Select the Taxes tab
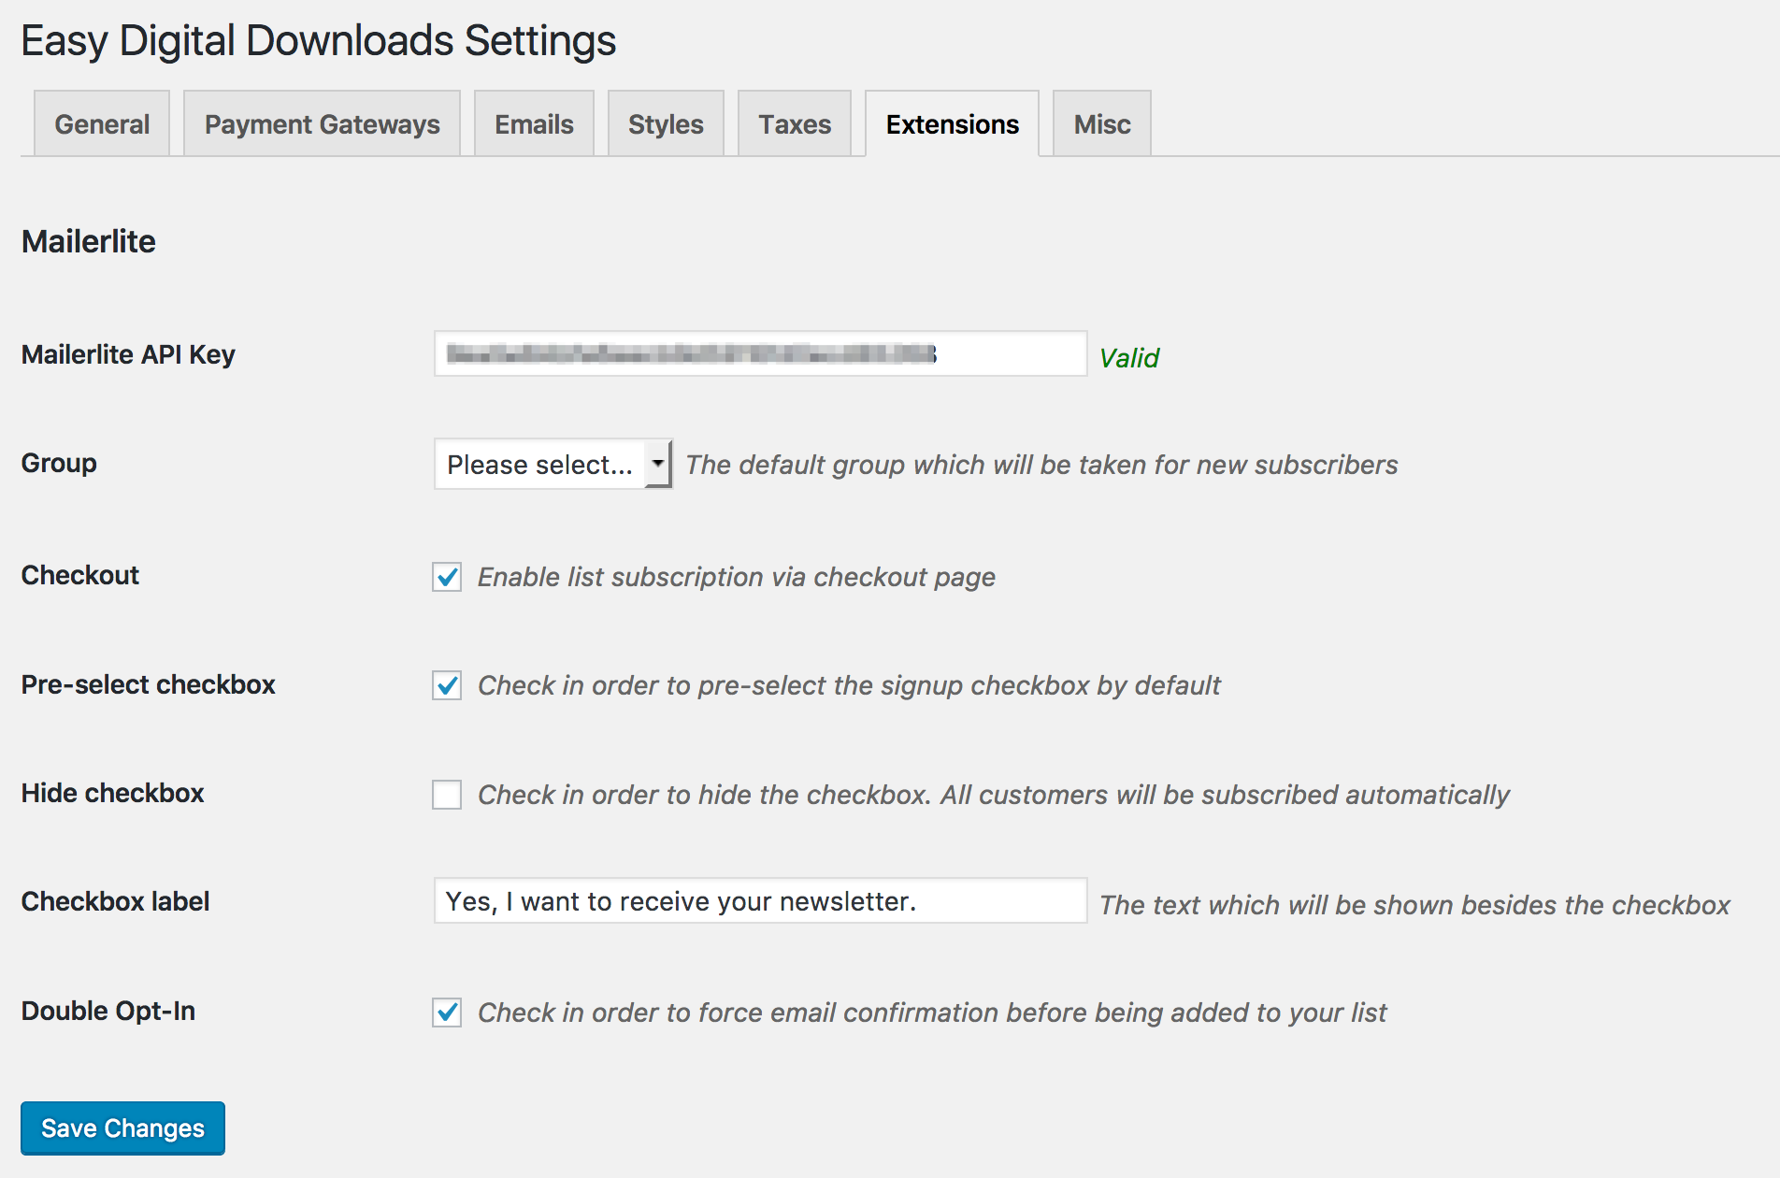Image resolution: width=1780 pixels, height=1178 pixels. click(x=795, y=123)
